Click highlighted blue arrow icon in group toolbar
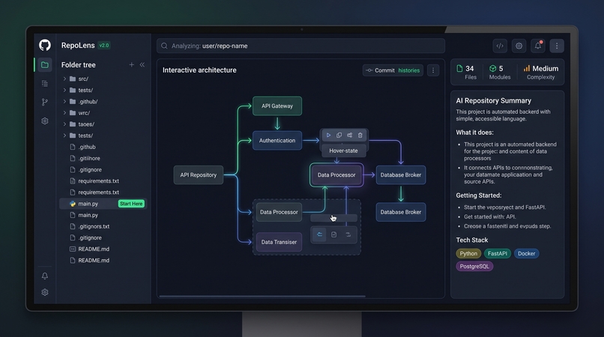 click(319, 234)
